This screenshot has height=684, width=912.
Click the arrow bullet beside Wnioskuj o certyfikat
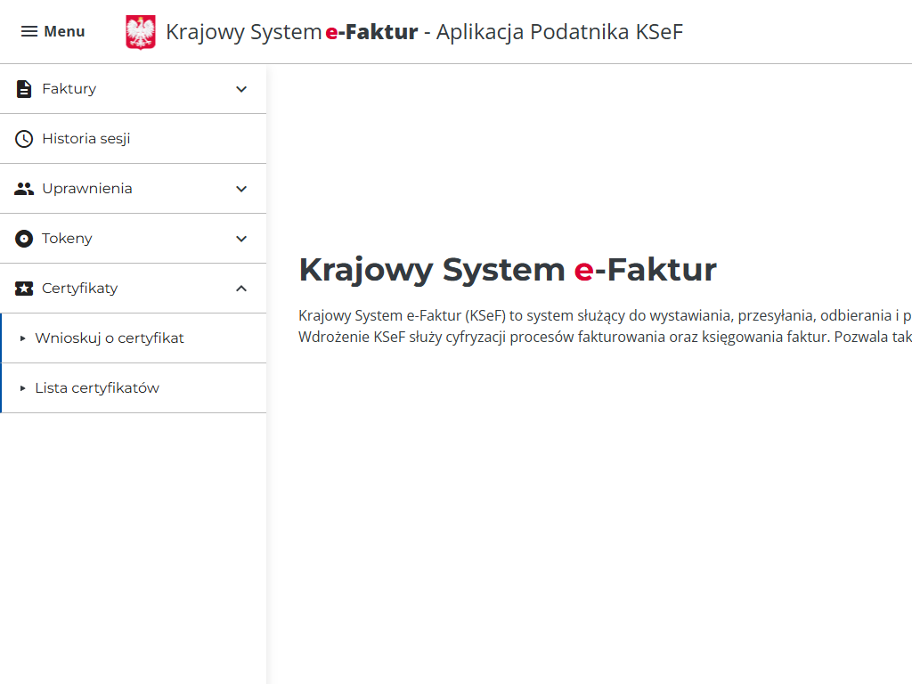click(x=23, y=338)
